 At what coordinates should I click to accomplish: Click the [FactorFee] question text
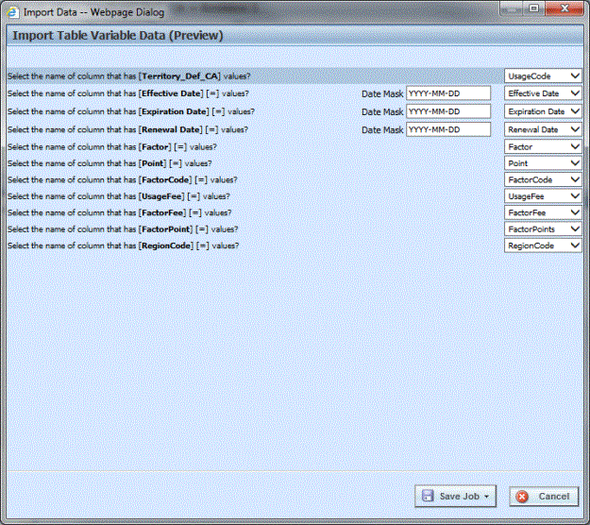tap(119, 212)
